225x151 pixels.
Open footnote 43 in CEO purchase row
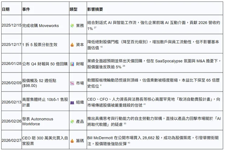point(129,143)
